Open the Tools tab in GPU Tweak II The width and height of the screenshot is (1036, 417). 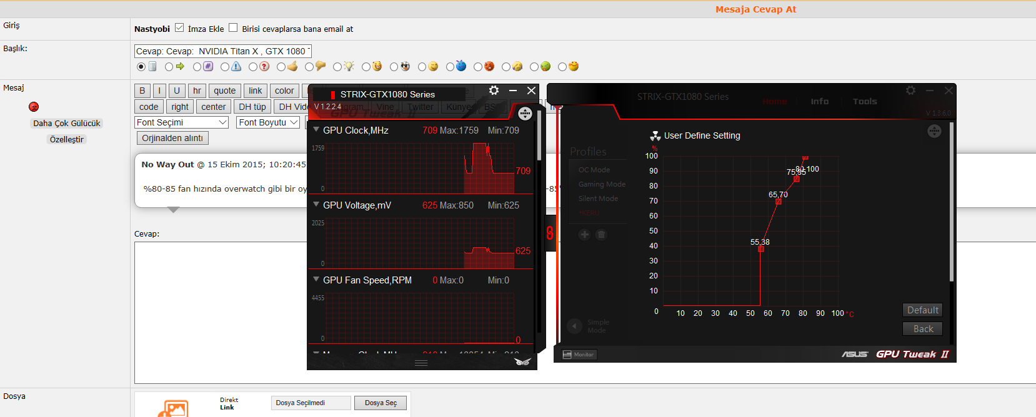[865, 101]
